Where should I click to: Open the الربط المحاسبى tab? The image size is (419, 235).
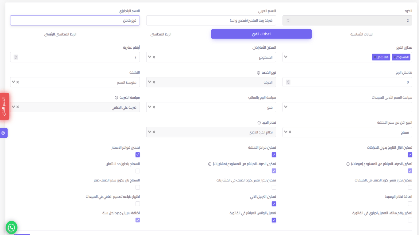pyautogui.click(x=161, y=34)
